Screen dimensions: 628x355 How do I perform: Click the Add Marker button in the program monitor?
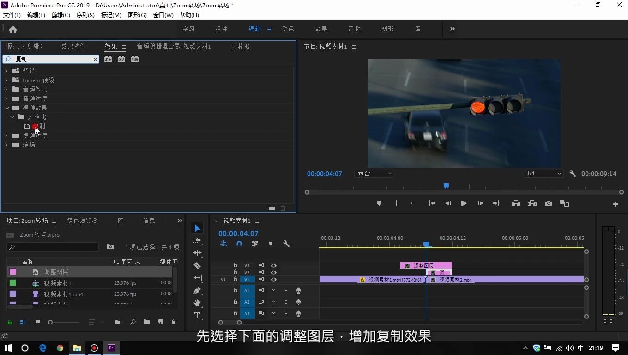tap(379, 203)
